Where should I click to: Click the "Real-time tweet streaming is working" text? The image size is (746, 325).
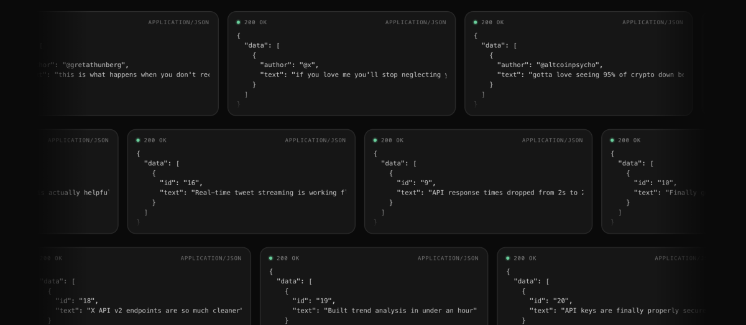pos(269,193)
